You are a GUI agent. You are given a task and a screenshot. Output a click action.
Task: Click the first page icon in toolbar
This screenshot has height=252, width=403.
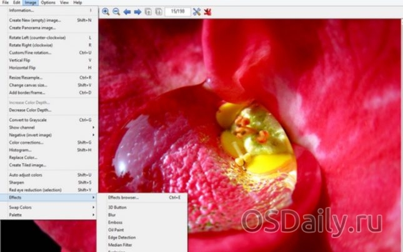click(x=148, y=11)
